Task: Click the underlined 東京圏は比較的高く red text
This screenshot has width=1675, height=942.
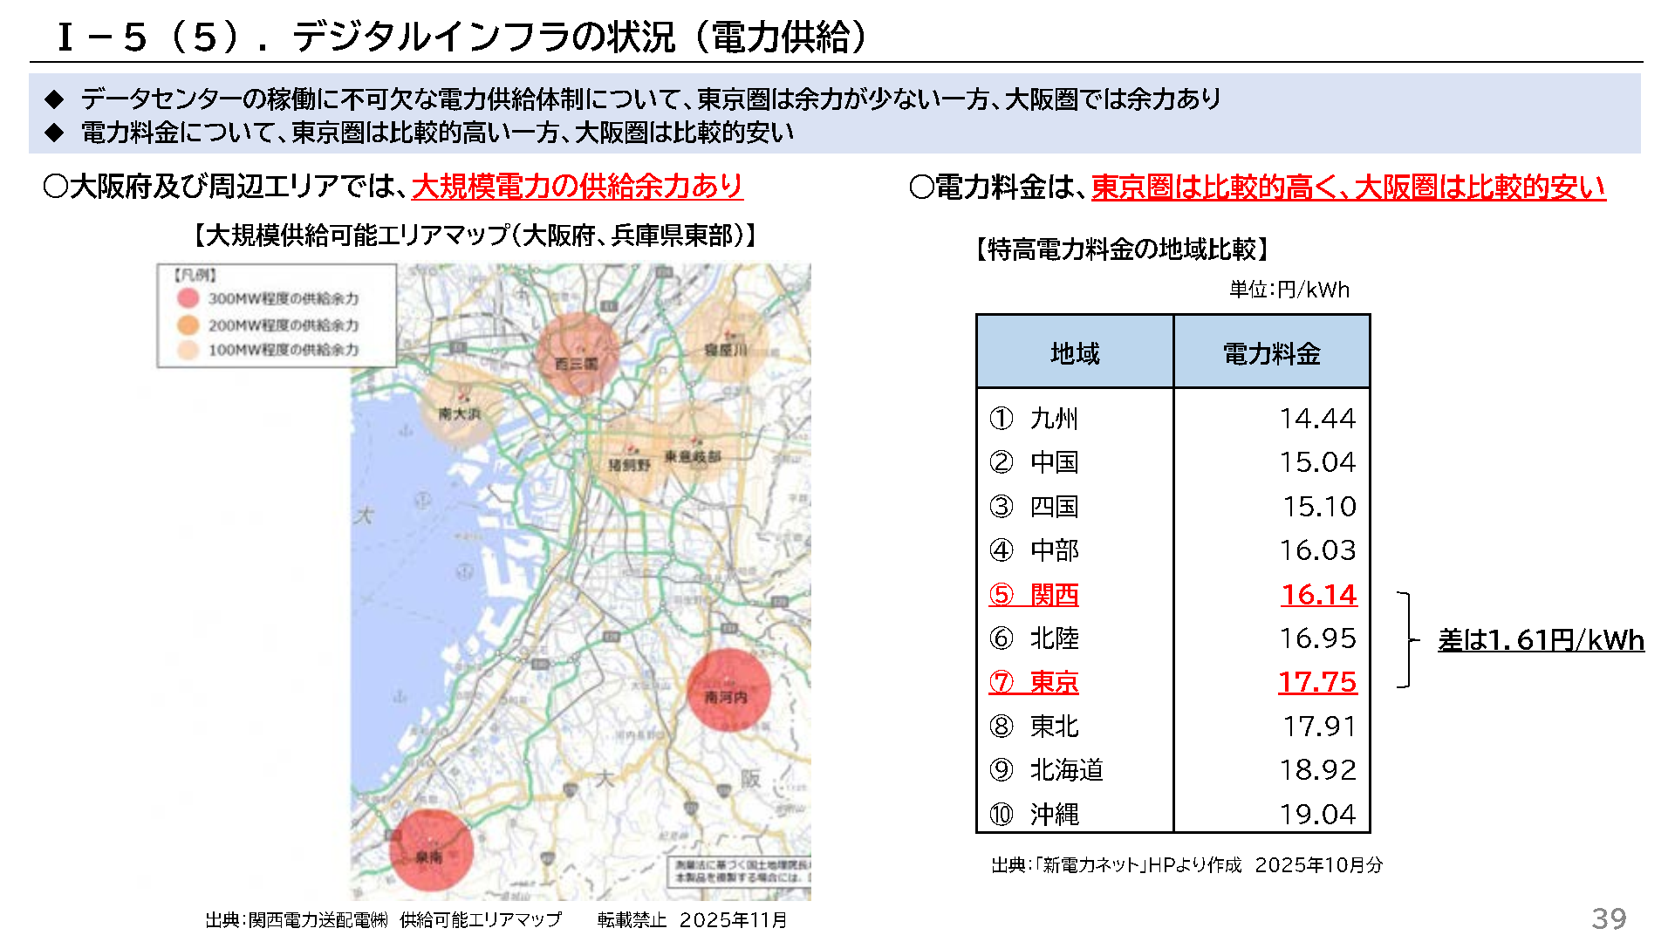Action: pyautogui.click(x=1214, y=187)
